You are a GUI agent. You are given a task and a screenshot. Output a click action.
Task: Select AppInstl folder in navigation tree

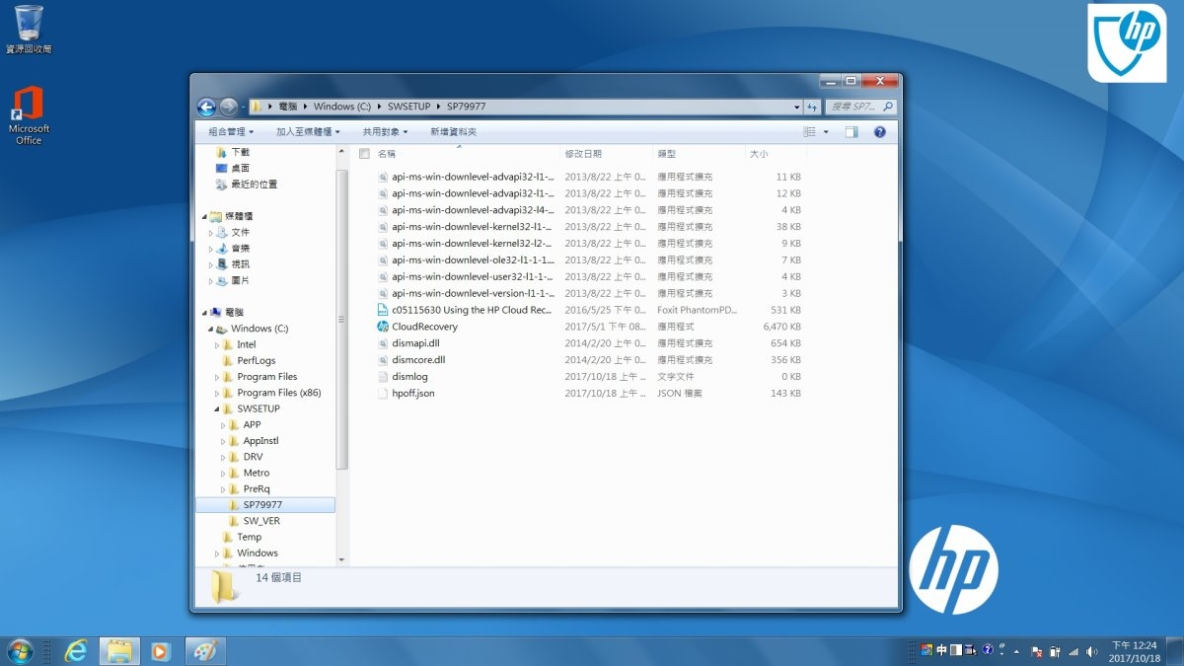pyautogui.click(x=260, y=441)
